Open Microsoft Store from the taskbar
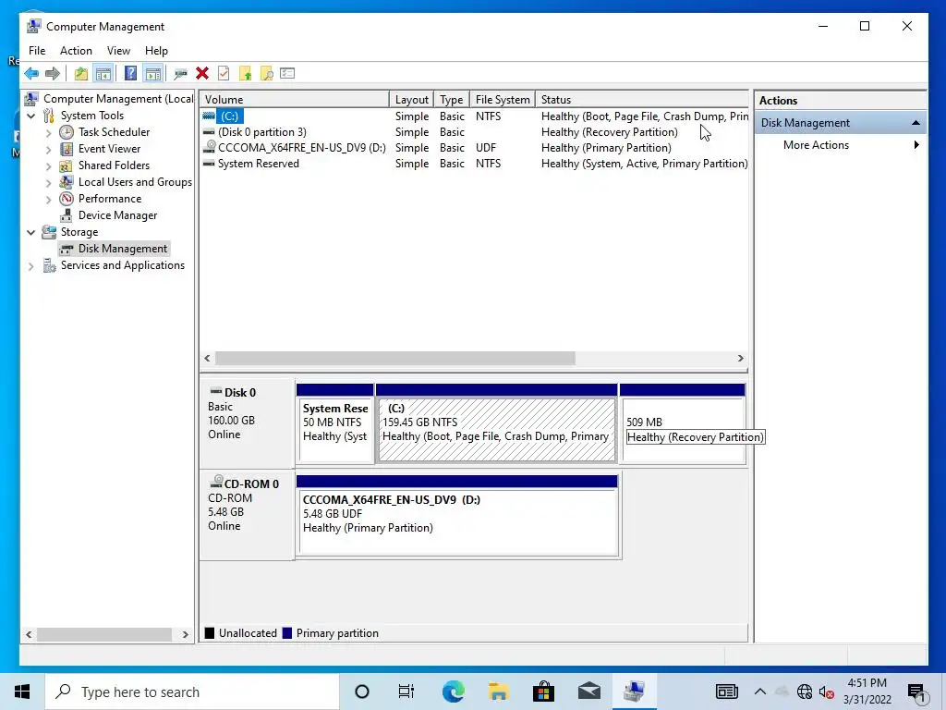946x710 pixels. (x=543, y=692)
